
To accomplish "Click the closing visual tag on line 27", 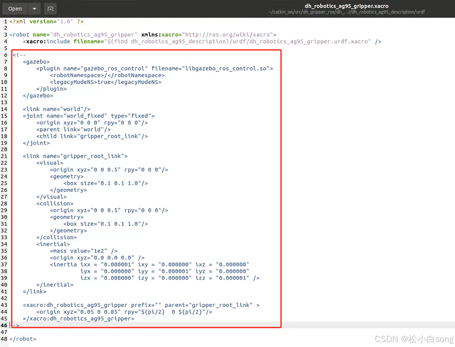I will (52, 197).
